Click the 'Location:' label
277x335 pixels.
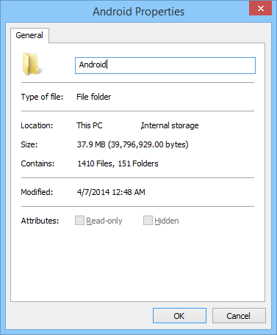[x=37, y=125]
